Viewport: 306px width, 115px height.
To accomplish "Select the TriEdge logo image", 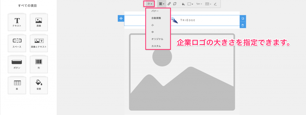I will point(183,20).
